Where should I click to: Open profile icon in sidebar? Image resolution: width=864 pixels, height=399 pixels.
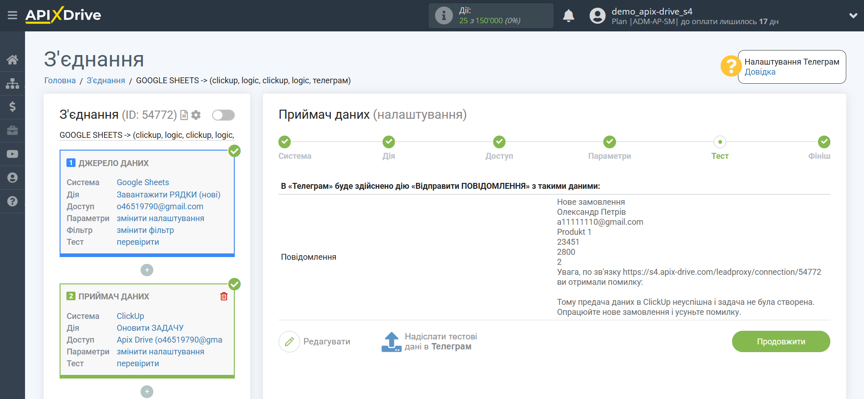12,178
